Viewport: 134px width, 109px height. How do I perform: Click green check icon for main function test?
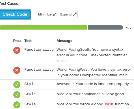click(17, 105)
